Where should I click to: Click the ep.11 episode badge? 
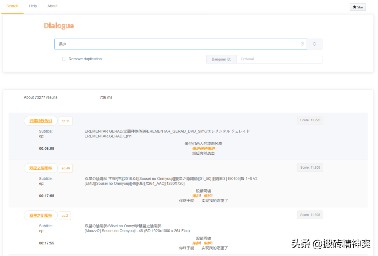click(65, 121)
